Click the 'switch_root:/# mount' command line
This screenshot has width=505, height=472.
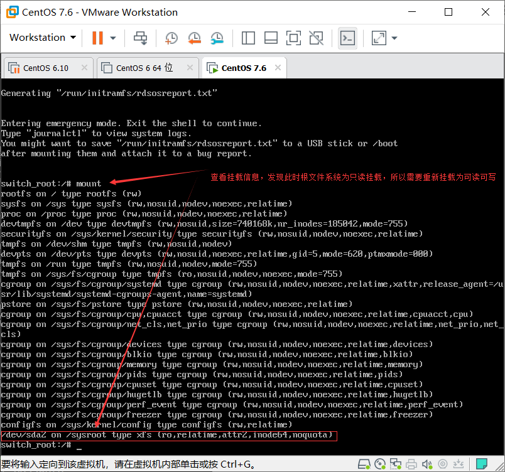[x=51, y=184]
